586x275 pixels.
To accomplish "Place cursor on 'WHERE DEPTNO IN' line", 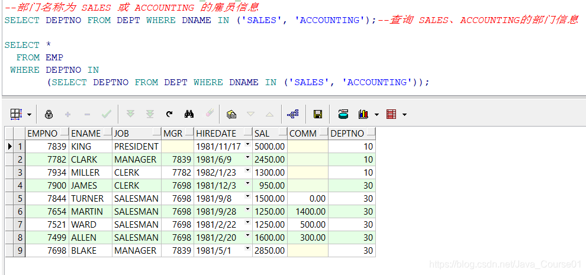I will [54, 70].
